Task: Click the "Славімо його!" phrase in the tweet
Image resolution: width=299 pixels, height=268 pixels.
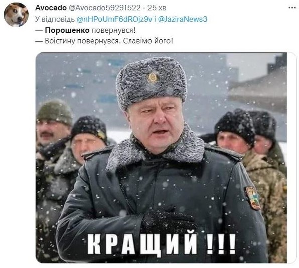Action: (x=148, y=41)
